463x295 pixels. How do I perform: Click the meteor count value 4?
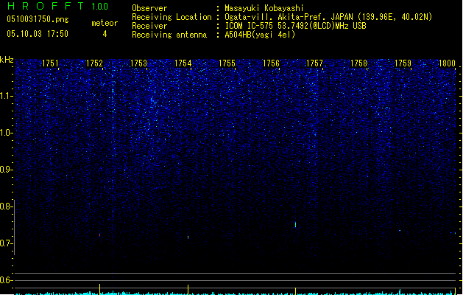click(x=105, y=34)
